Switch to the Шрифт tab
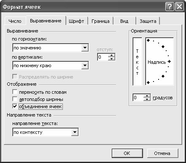 tap(76, 21)
